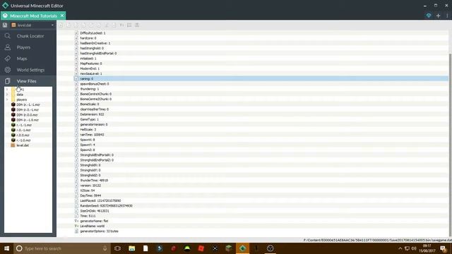Switch to Minecraft Mod Tutorials tab

[33, 16]
